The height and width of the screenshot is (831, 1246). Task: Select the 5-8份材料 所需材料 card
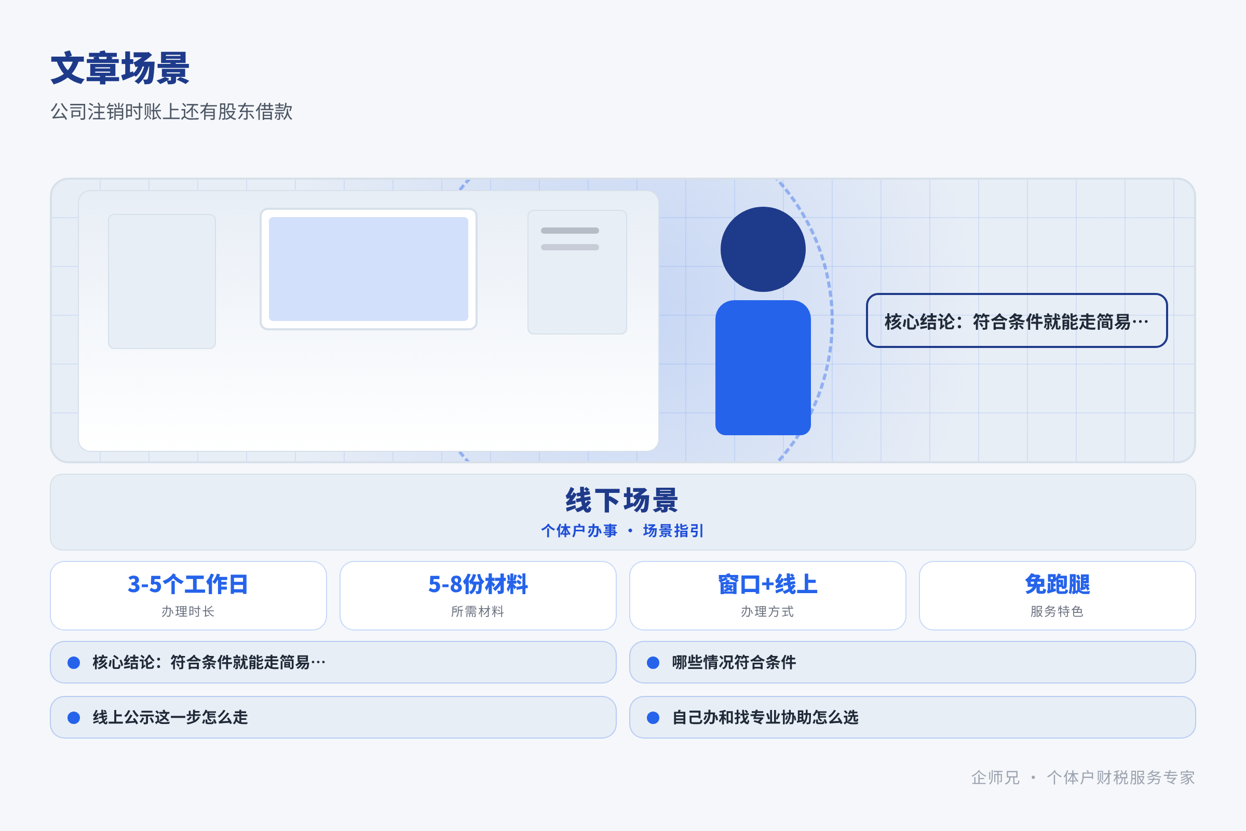pyautogui.click(x=478, y=596)
